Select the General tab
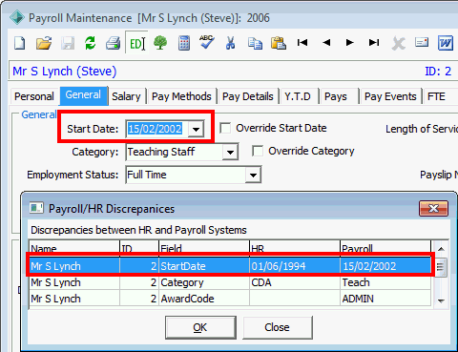458x352 pixels. pos(83,95)
